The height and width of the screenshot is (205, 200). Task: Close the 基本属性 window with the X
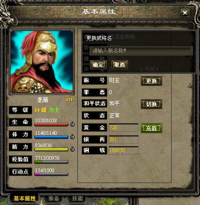point(185,13)
